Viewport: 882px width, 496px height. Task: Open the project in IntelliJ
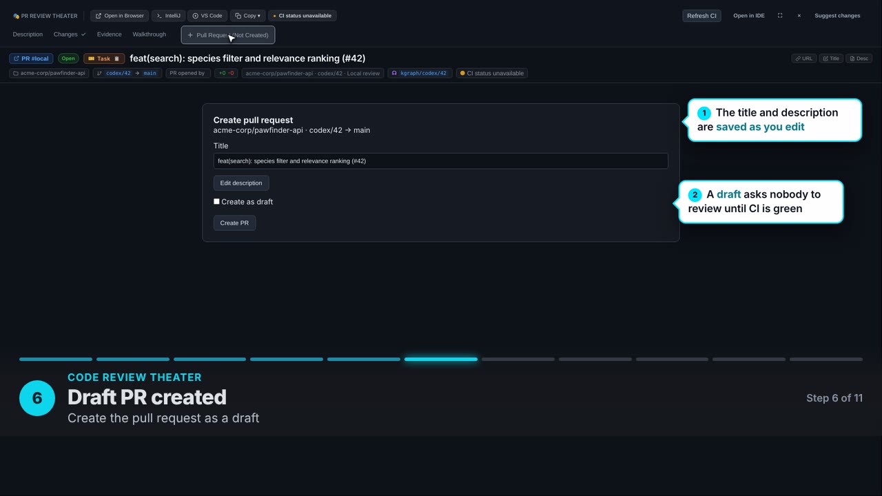[168, 16]
